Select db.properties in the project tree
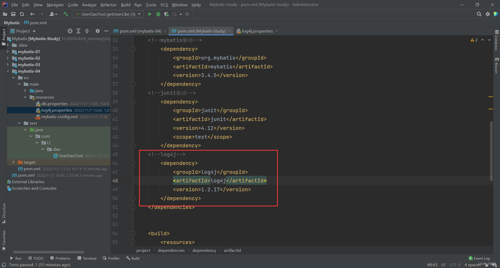Image resolution: width=500 pixels, height=268 pixels. tap(54, 104)
